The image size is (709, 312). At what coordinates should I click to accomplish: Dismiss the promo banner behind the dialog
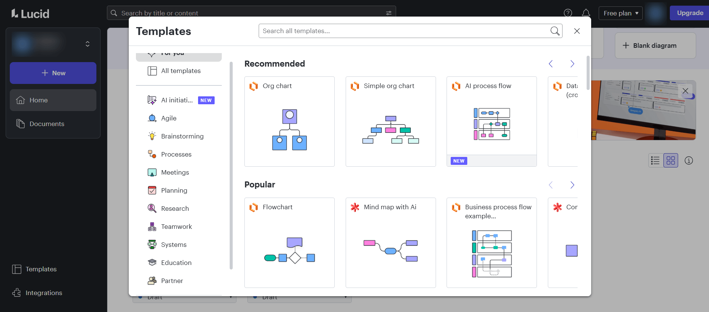(x=685, y=91)
